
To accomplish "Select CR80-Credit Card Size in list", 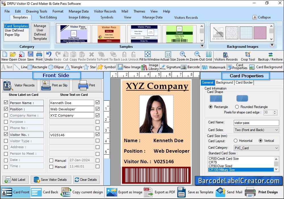I will (x=224, y=159).
